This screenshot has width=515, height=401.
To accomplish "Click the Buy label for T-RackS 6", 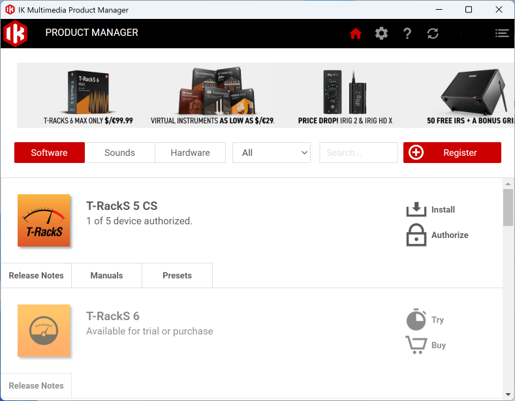I will click(439, 345).
